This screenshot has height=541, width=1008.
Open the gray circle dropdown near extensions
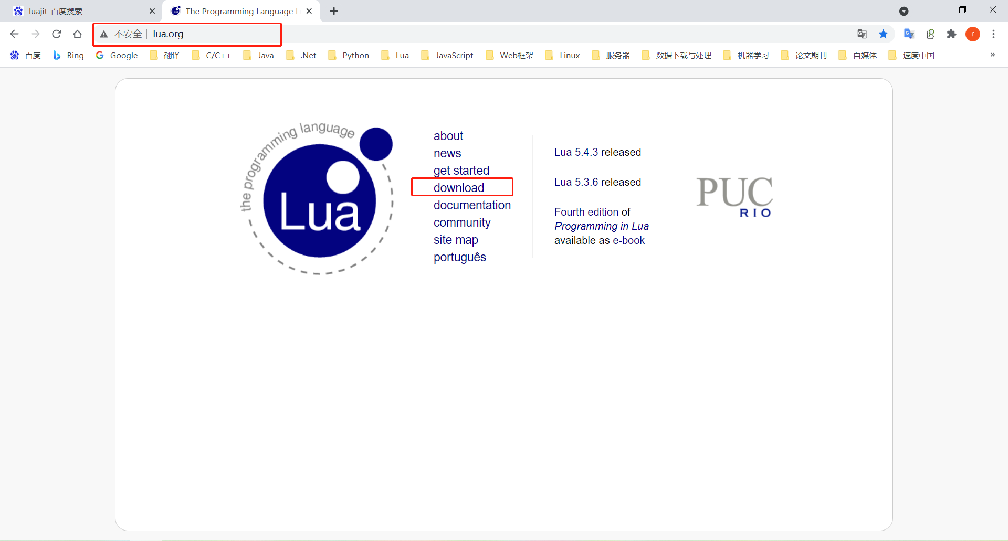click(904, 10)
